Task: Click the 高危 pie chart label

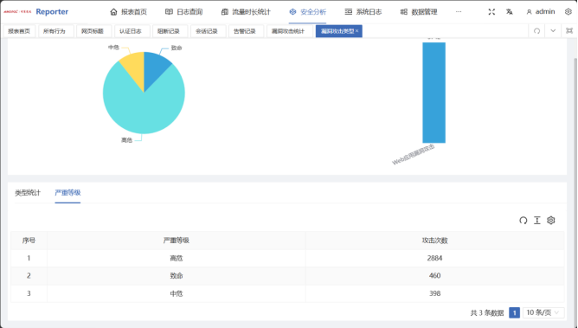Action: (126, 140)
